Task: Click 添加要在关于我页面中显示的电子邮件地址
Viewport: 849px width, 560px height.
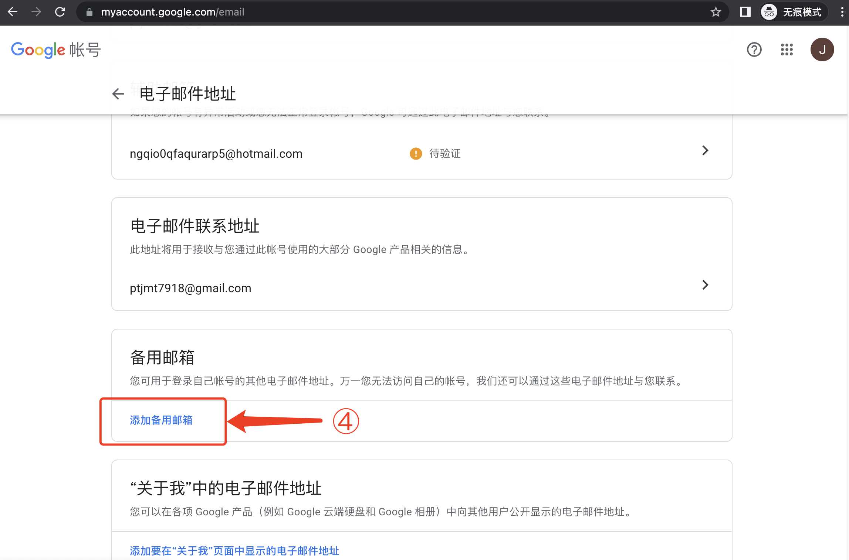Action: click(x=234, y=550)
